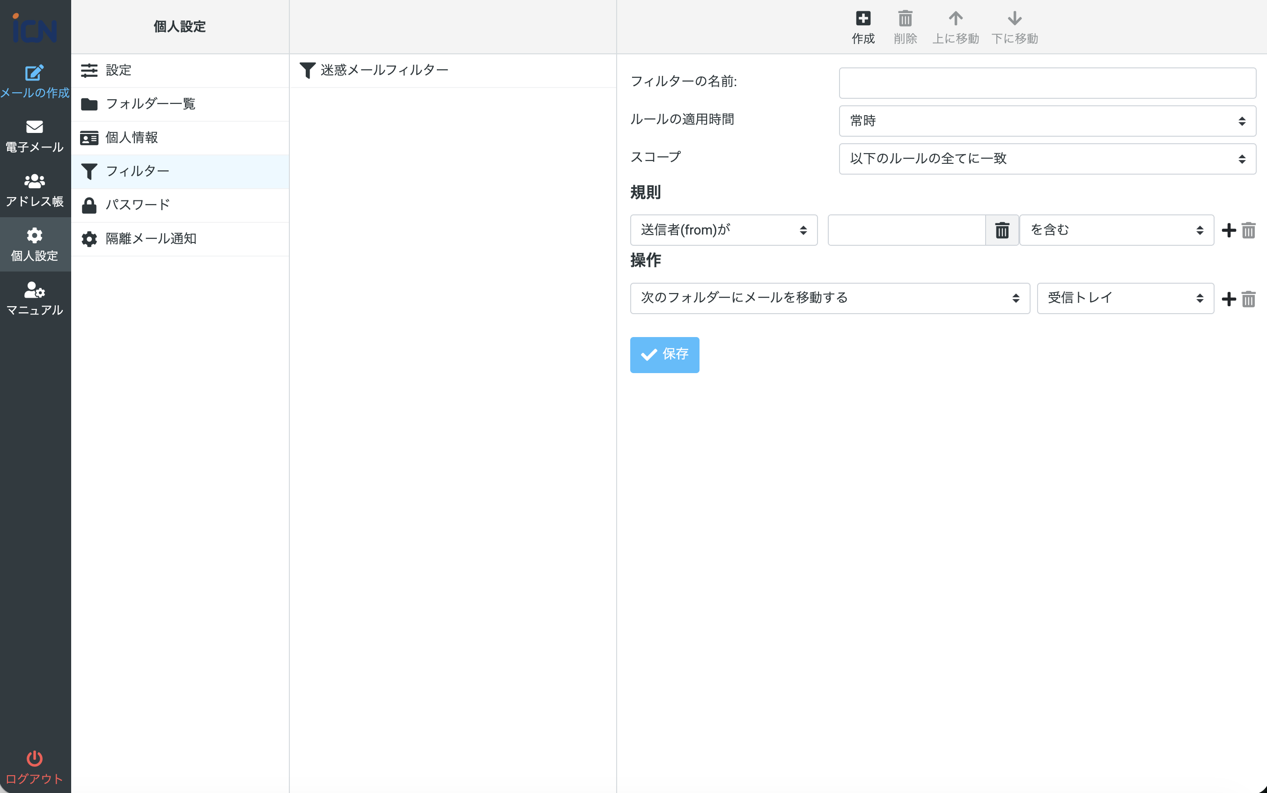Viewport: 1267px width, 793px height.
Task: Expand the スコープ dropdown
Action: pyautogui.click(x=1047, y=158)
